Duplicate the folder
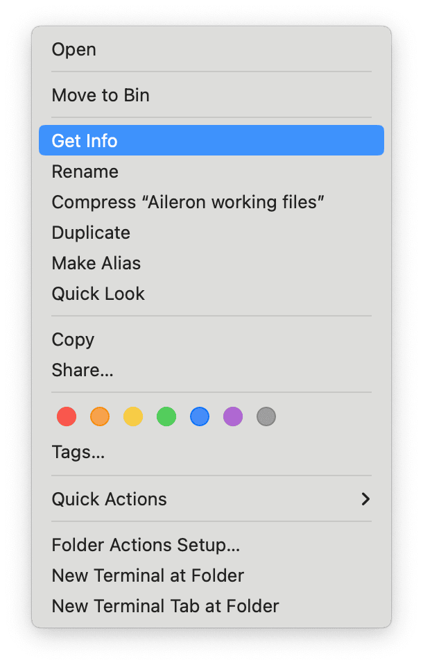 point(91,233)
